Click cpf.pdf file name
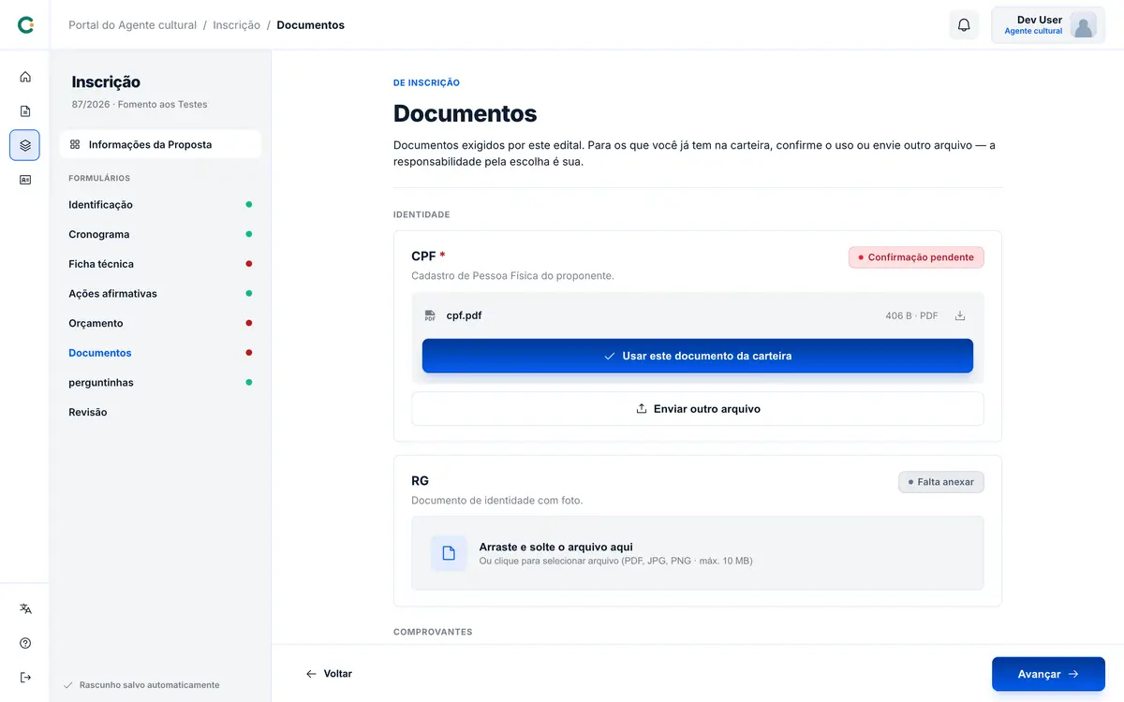The image size is (1124, 702). pyautogui.click(x=464, y=315)
